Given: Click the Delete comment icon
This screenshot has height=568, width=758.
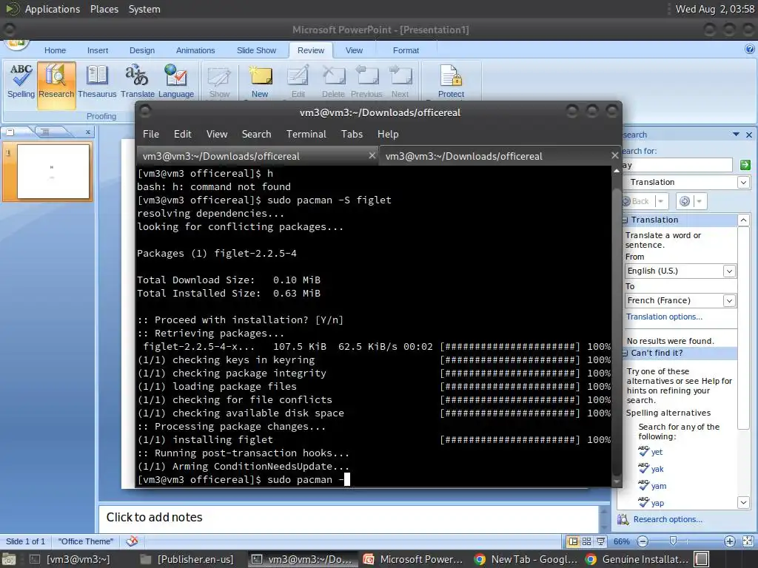Looking at the screenshot, I should pyautogui.click(x=333, y=81).
